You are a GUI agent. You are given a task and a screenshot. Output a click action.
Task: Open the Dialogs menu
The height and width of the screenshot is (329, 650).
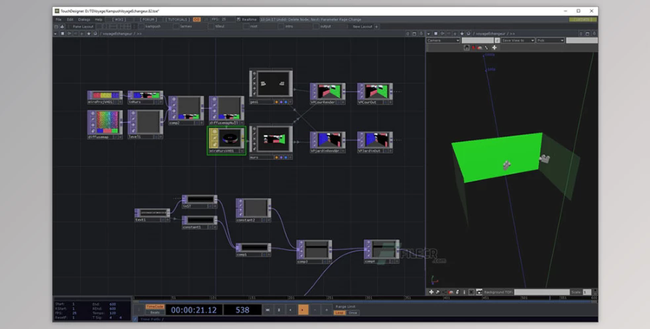84,19
